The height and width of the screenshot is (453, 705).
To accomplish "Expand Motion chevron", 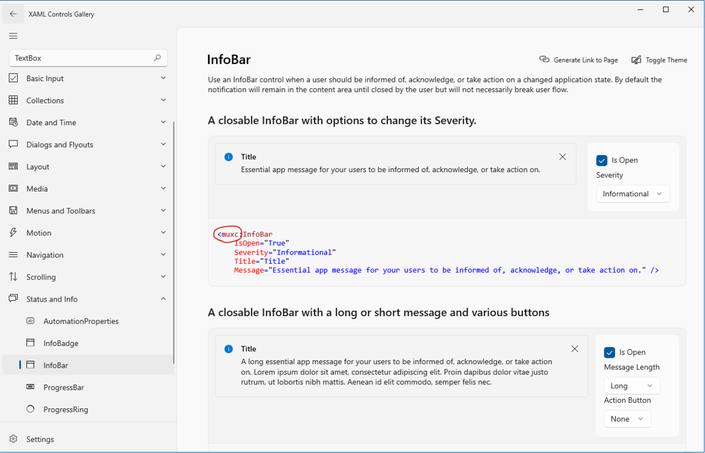I will click(x=163, y=233).
